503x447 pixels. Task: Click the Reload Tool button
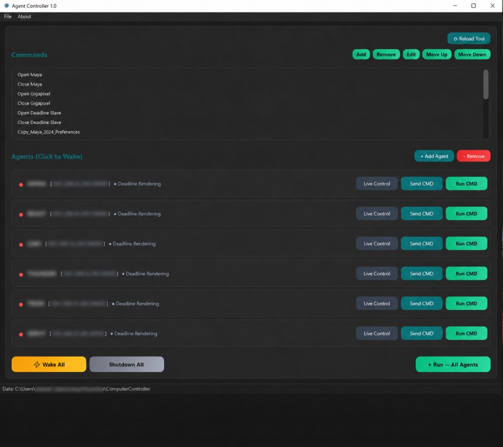click(x=469, y=39)
